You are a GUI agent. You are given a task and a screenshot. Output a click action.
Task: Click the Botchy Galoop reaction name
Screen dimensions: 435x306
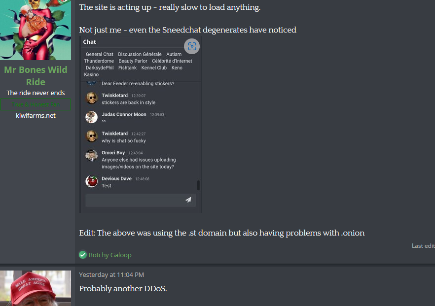pyautogui.click(x=110, y=255)
